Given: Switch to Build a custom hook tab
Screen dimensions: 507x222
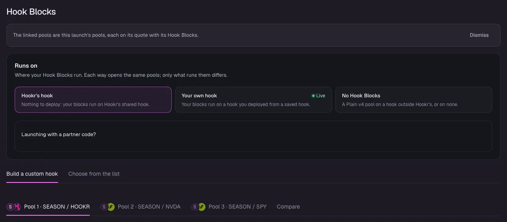Looking at the screenshot, I should pos(32,174).
